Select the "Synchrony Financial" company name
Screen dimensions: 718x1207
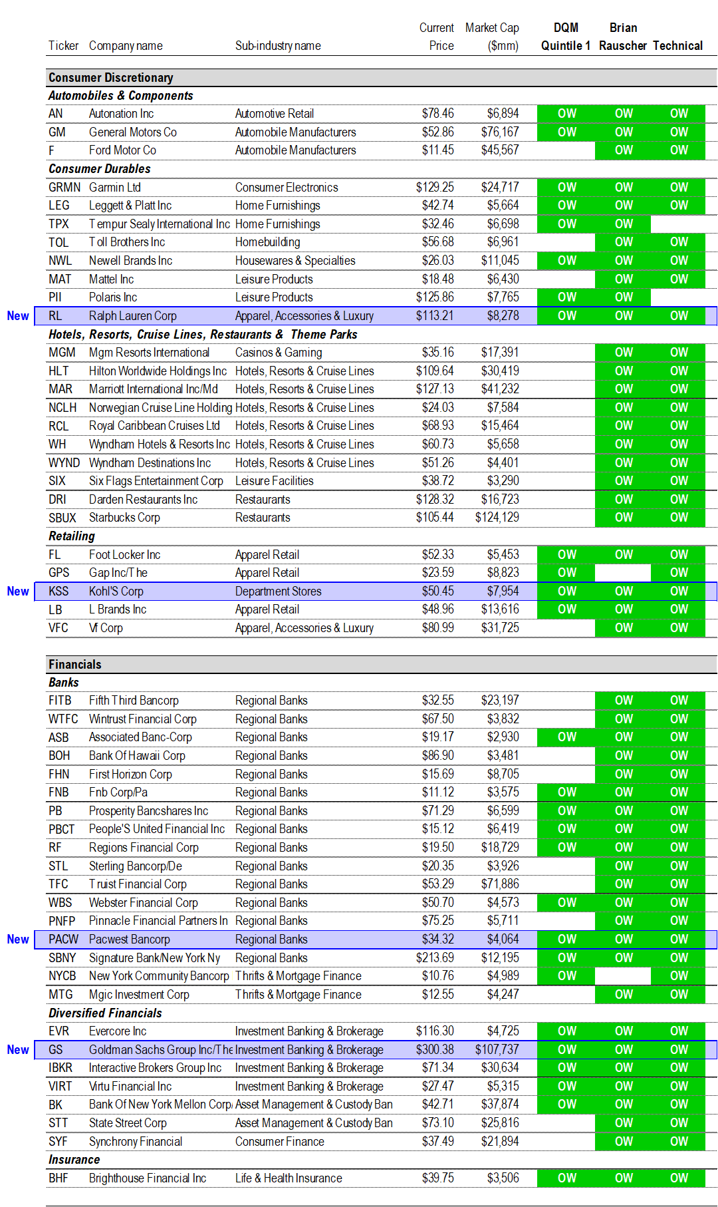(136, 1142)
